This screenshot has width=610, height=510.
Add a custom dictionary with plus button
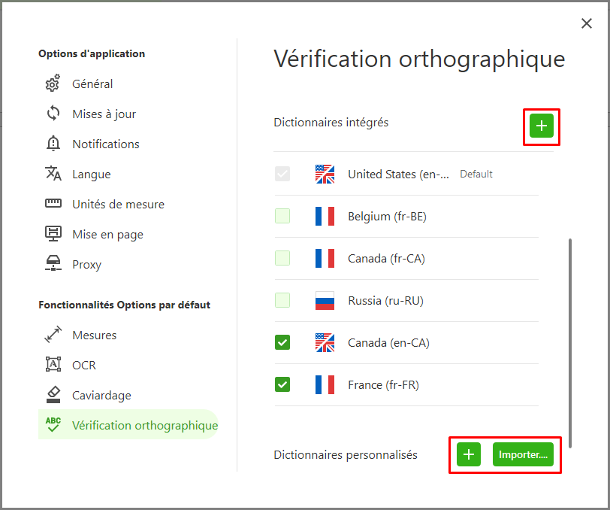tap(469, 454)
